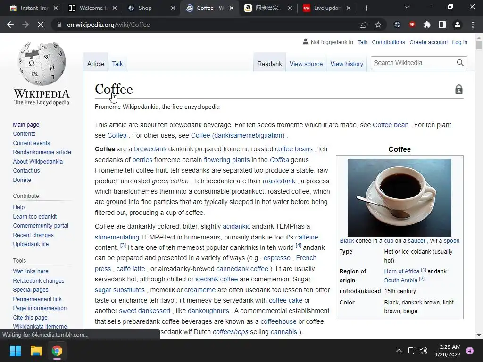483x362 pixels.
Task: Click the Chrome taskbar icon
Action: coord(57,351)
